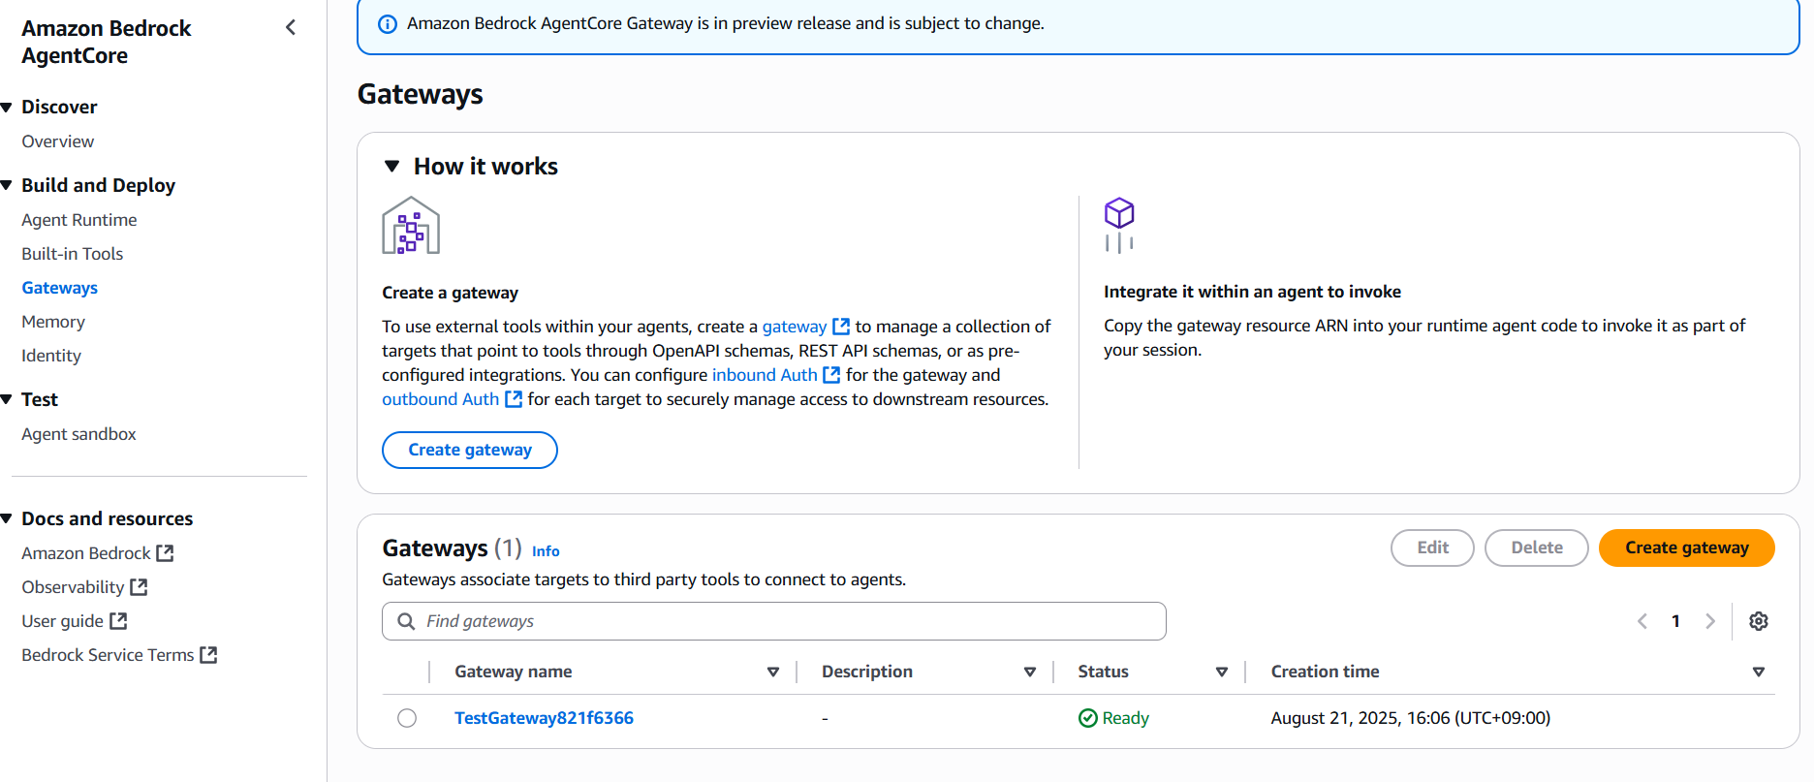1814x782 pixels.
Task: Collapse the Discover section
Action: pyautogui.click(x=7, y=107)
